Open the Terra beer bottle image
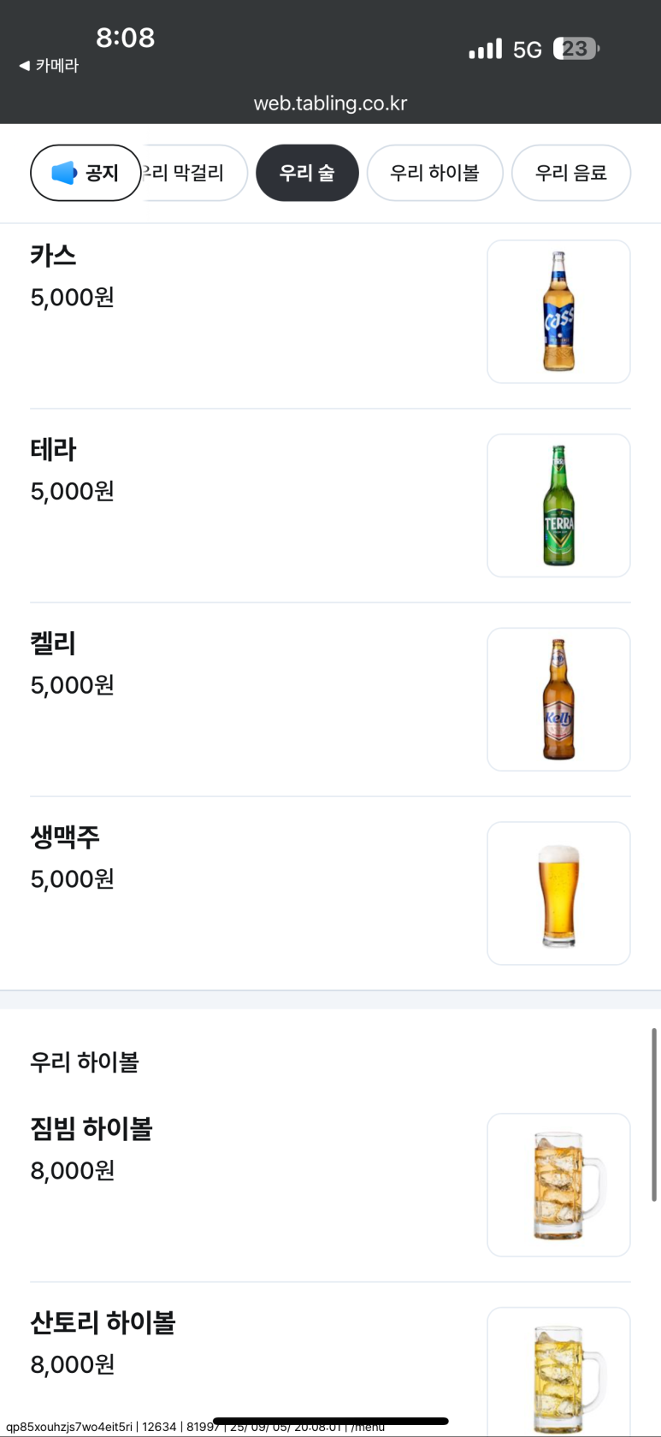The image size is (661, 1437). [x=558, y=506]
